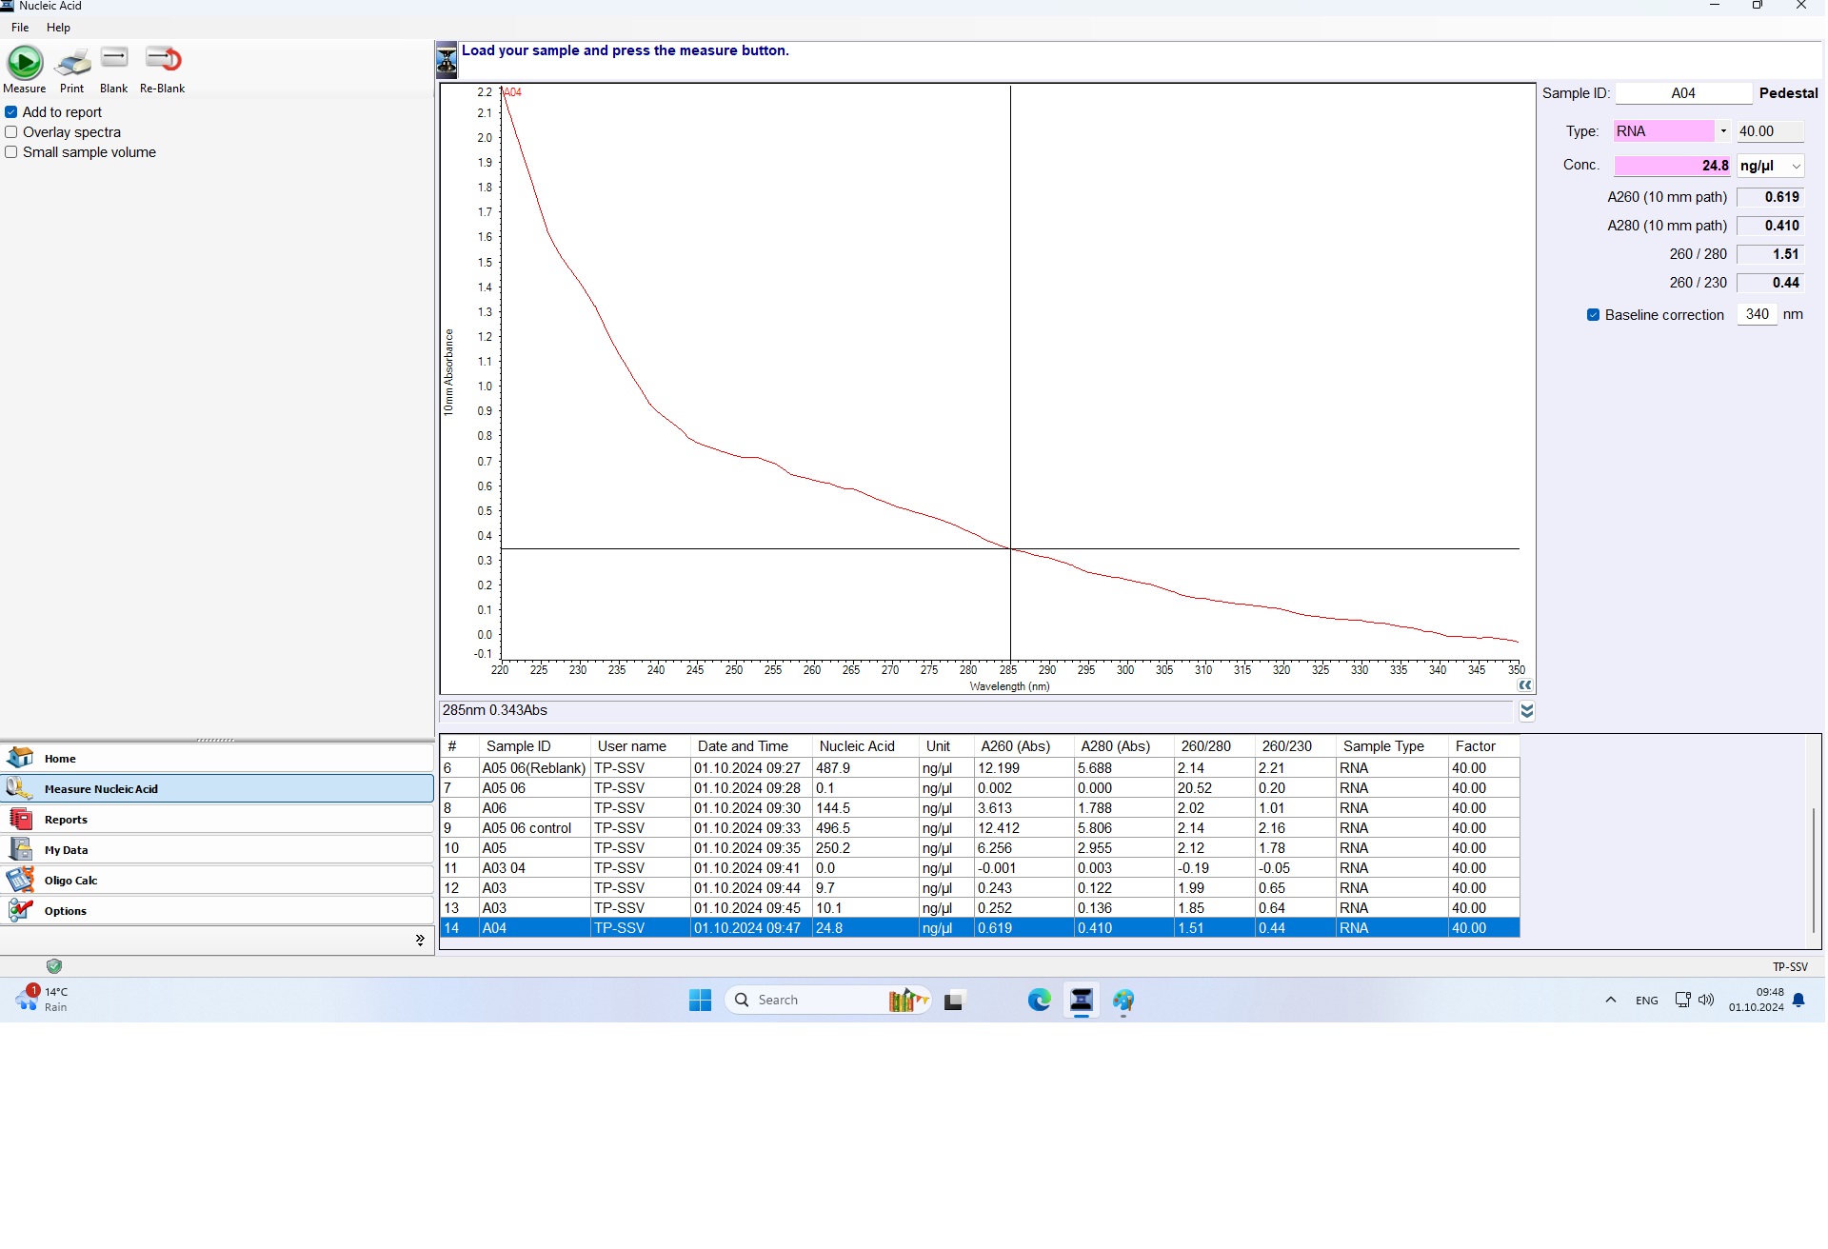
Task: Open the Help menu
Action: 58,28
